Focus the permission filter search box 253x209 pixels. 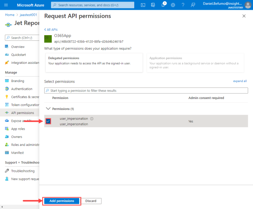(x=146, y=91)
